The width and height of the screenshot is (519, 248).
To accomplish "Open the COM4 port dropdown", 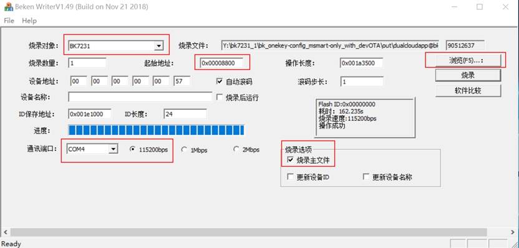I will 113,149.
